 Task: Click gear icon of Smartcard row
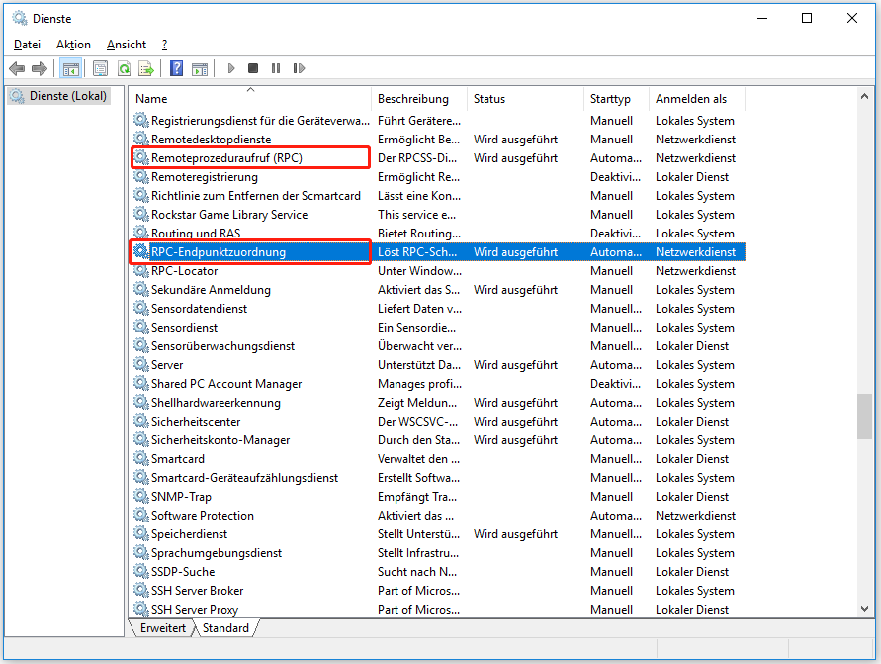141,458
